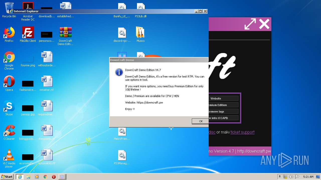This screenshot has width=321, height=180.
Task: Show hidden tray icons arrow
Action: coord(280,177)
